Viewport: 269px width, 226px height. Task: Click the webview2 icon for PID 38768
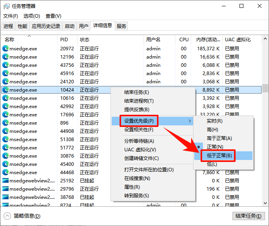[x=6, y=197]
